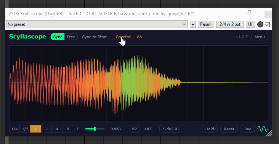Image resolution: width=279 pixels, height=144 pixels.
Task: Toggle the AA anti-aliasing option
Action: pos(139,37)
